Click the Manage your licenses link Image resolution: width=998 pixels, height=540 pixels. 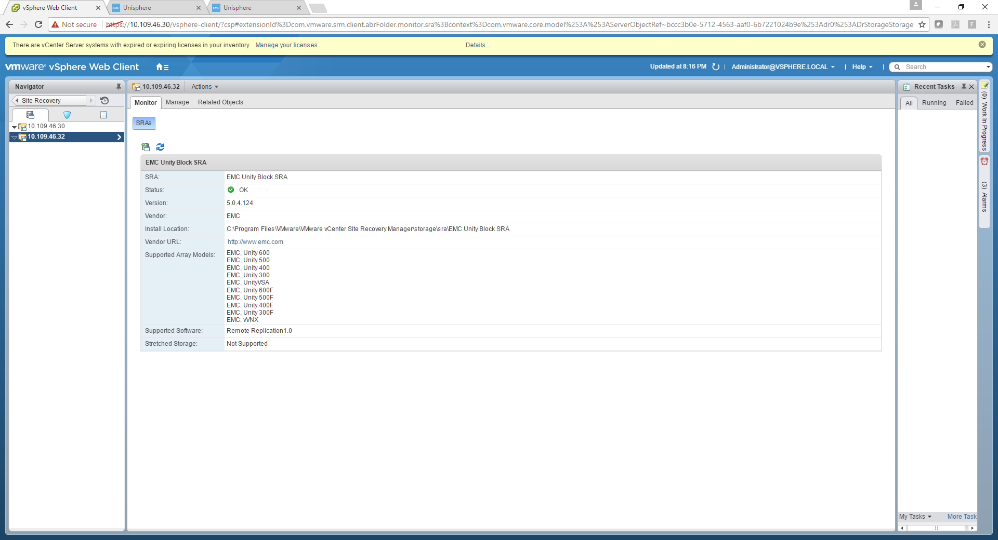(286, 45)
